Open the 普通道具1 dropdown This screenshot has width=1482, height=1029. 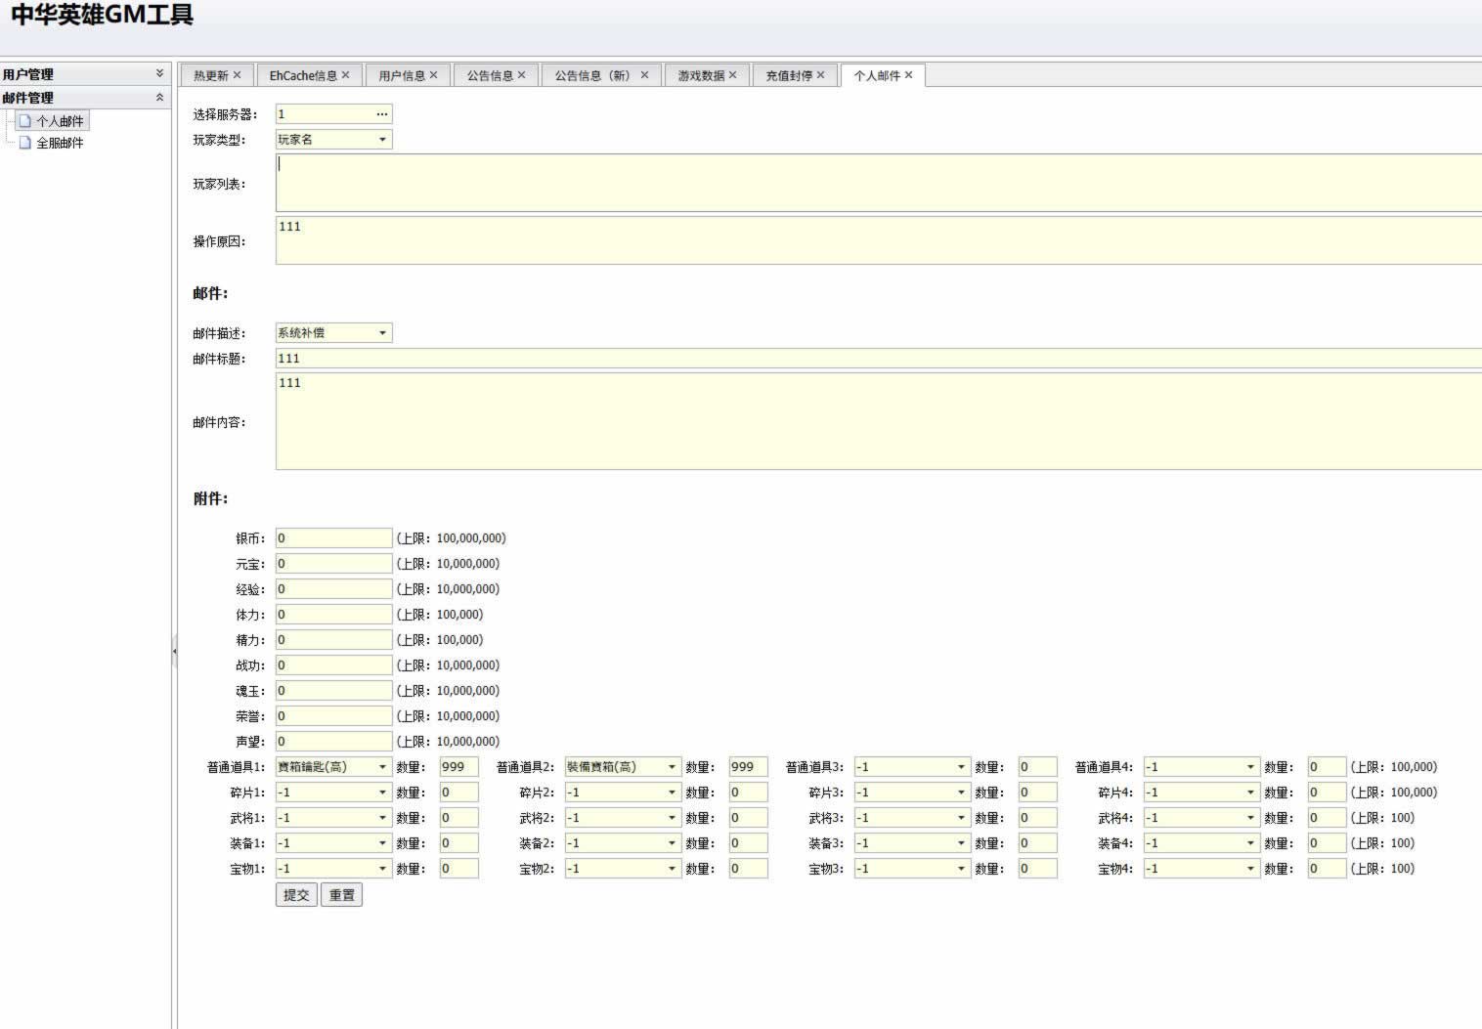(x=382, y=767)
